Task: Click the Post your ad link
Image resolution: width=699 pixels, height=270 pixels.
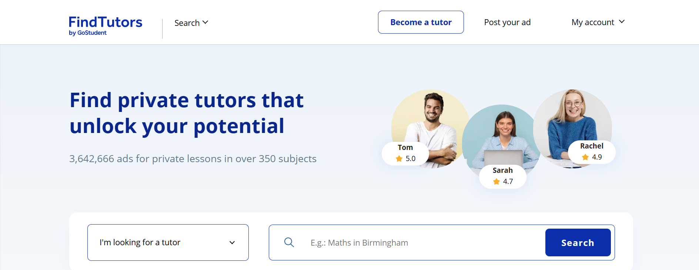Action: coord(507,22)
